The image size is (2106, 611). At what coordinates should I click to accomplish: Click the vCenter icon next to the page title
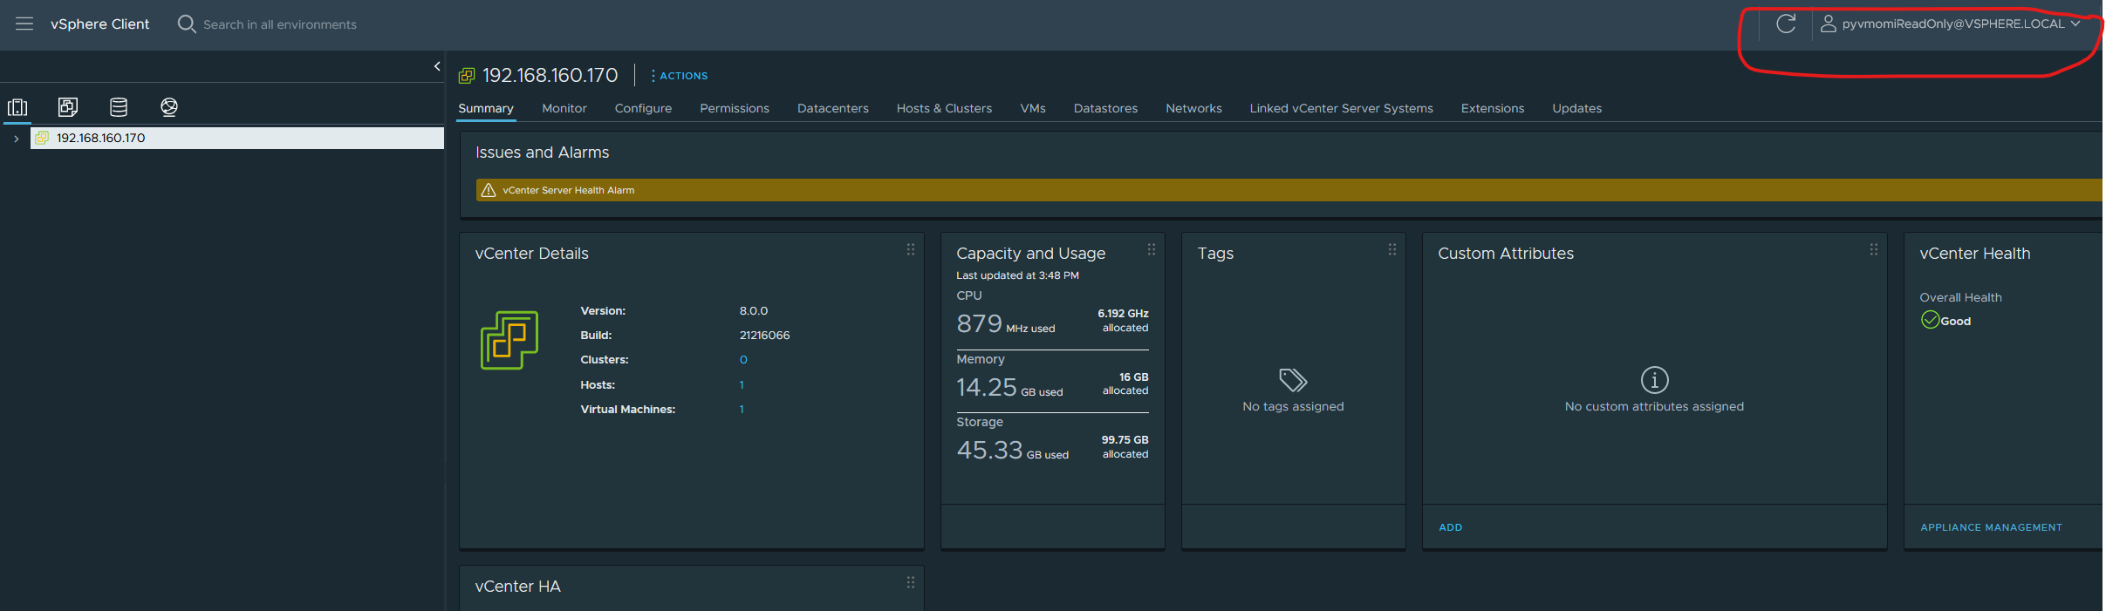click(x=467, y=76)
